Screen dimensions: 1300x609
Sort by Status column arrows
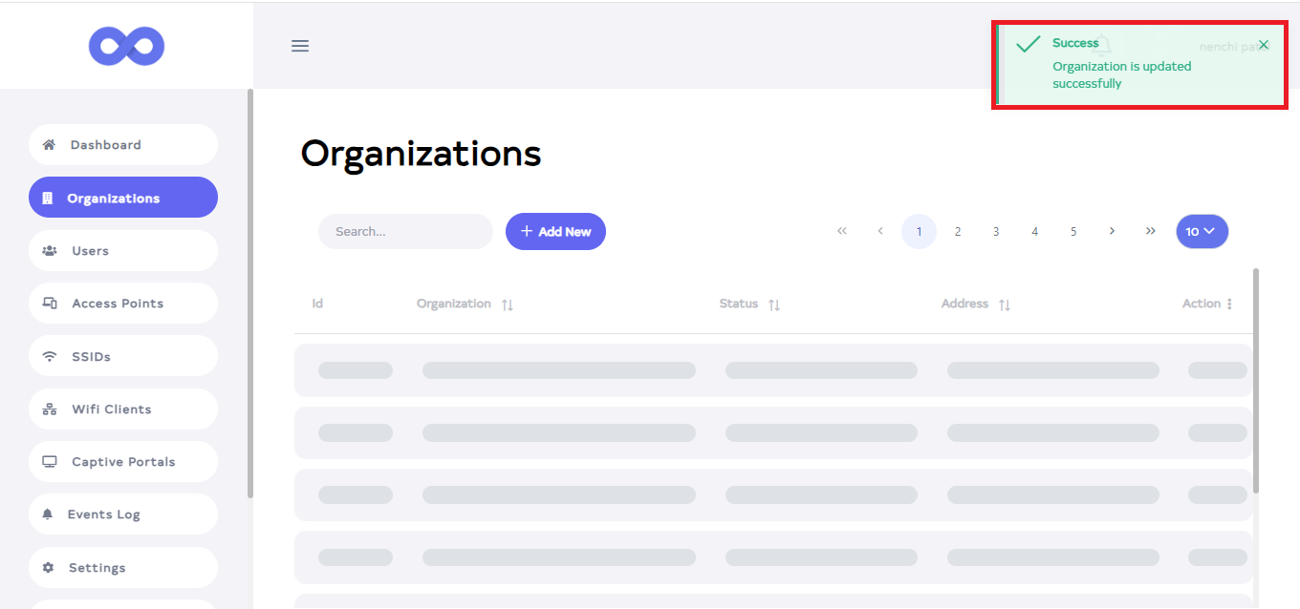tap(774, 304)
